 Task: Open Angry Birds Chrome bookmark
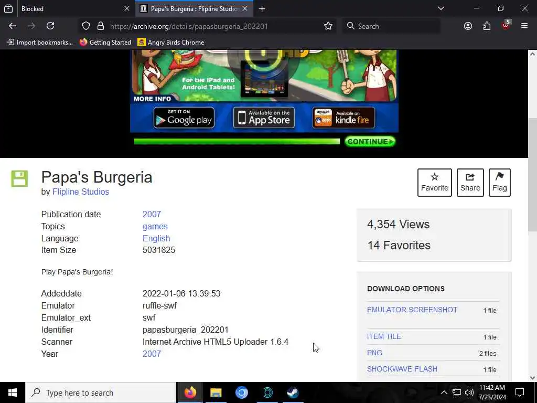[x=171, y=43]
